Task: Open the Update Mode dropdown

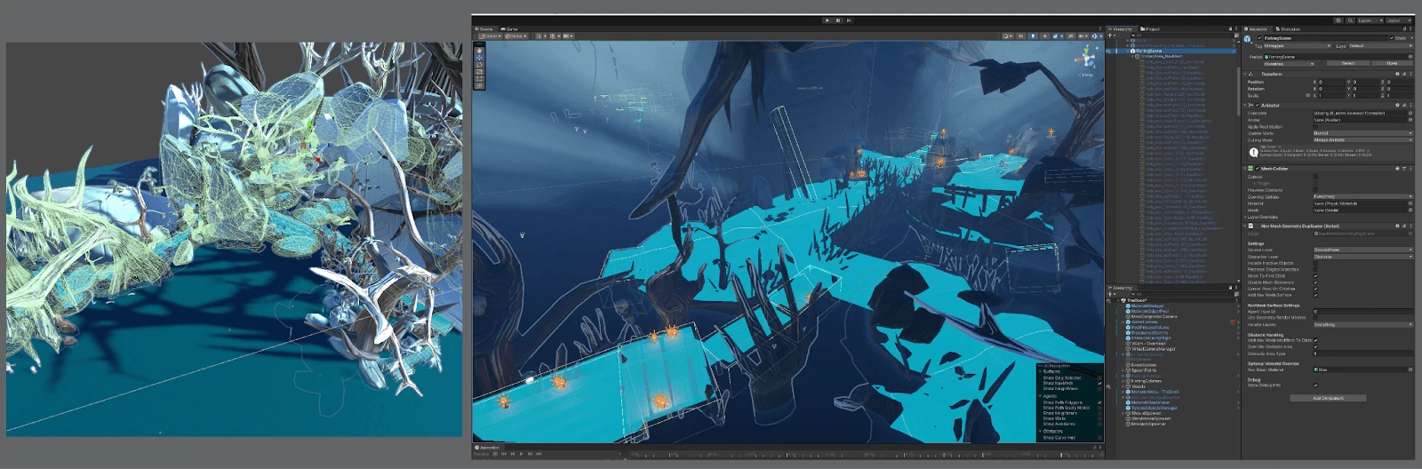Action: point(1362,133)
